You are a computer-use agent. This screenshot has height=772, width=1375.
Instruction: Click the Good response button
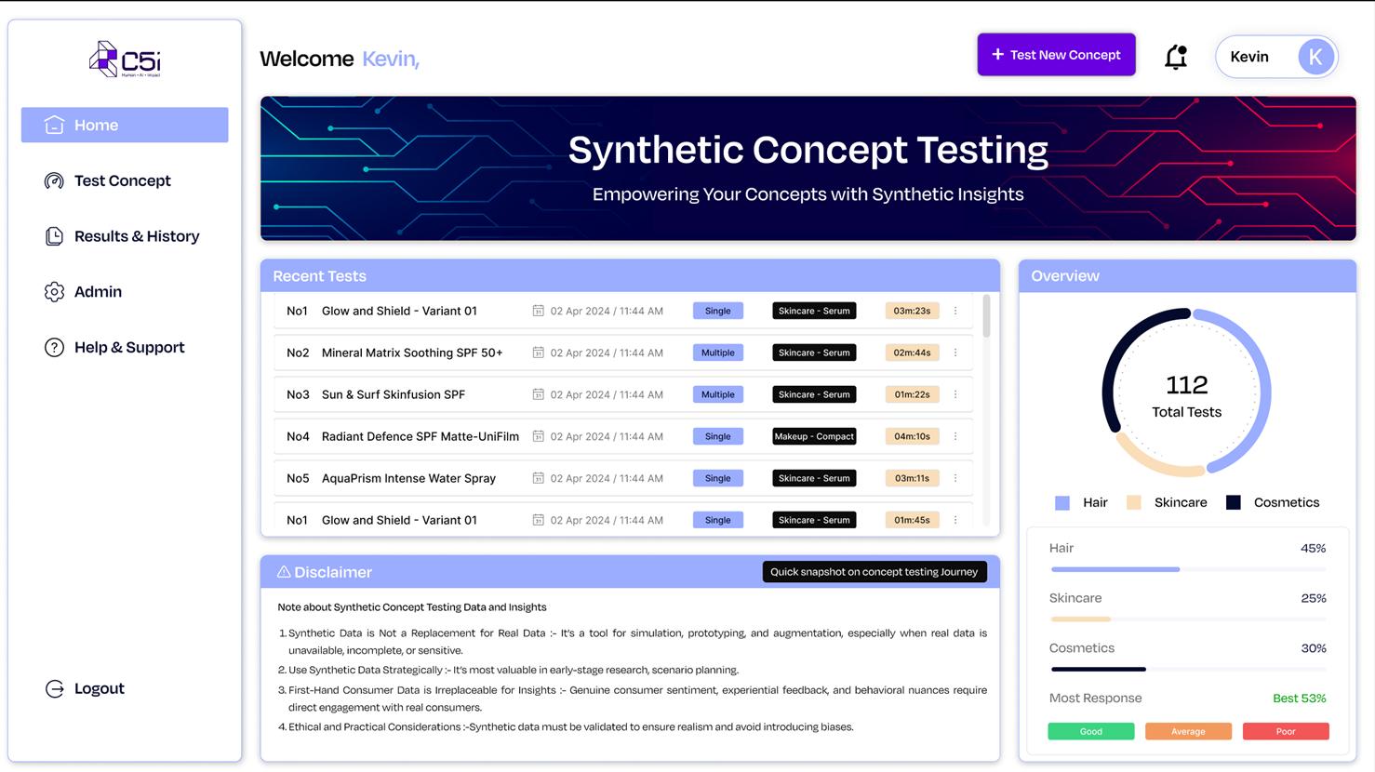pyautogui.click(x=1091, y=731)
